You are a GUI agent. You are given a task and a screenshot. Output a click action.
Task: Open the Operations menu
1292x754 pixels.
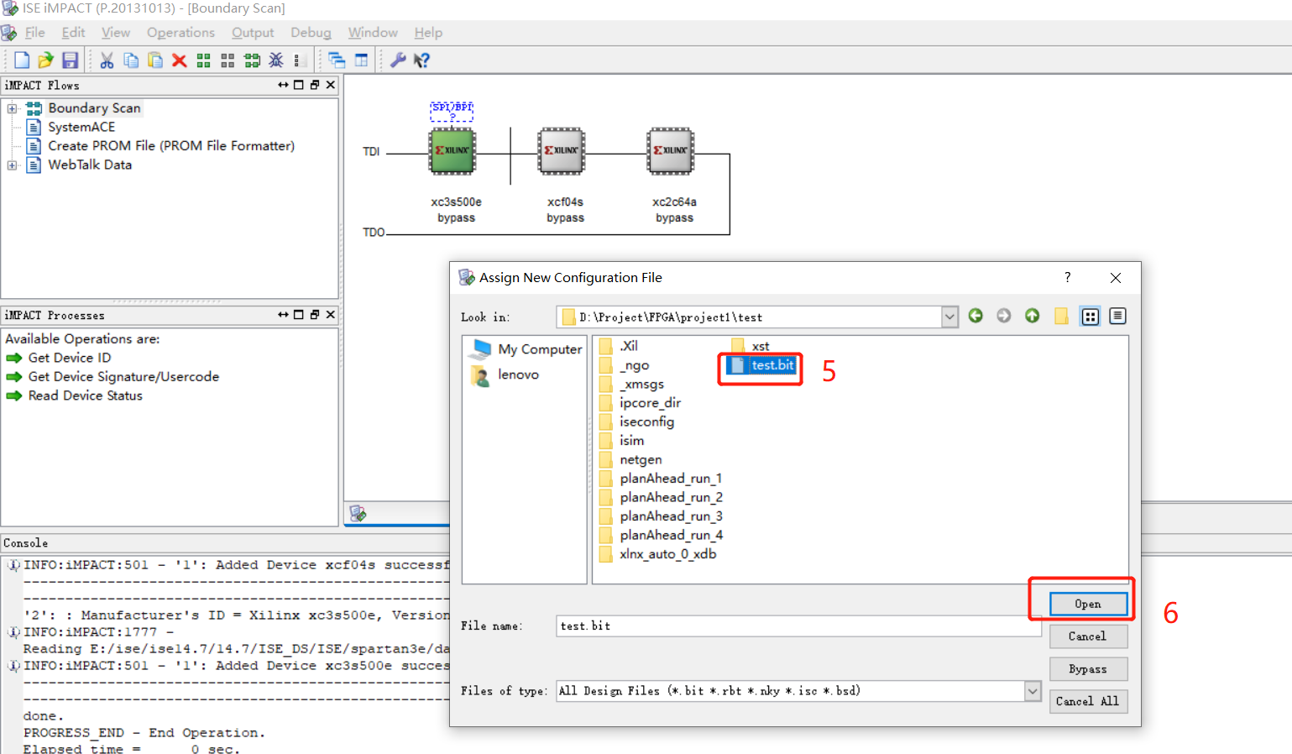pyautogui.click(x=180, y=33)
